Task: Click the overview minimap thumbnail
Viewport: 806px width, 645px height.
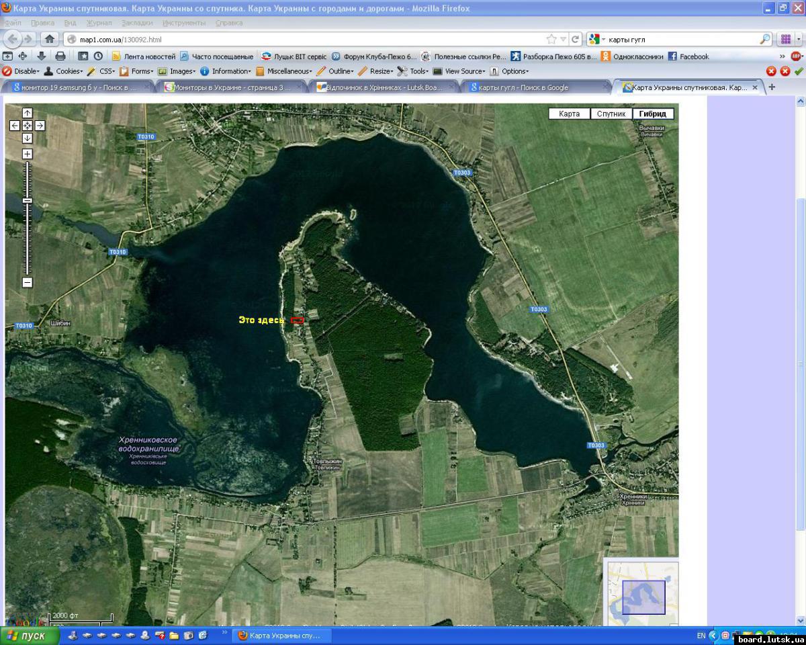Action: click(643, 597)
